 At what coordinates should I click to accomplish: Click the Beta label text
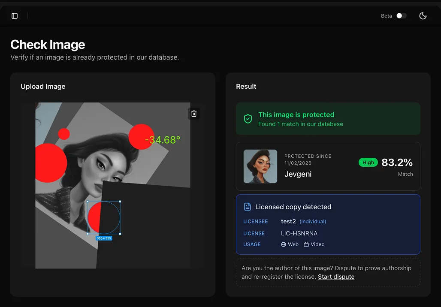point(387,16)
